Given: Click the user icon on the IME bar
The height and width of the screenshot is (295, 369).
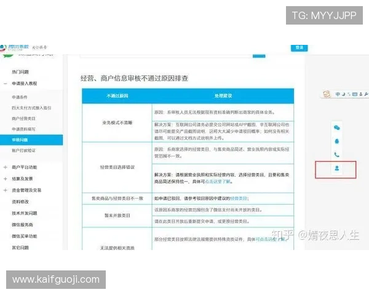Looking at the screenshot, I should [361, 94].
